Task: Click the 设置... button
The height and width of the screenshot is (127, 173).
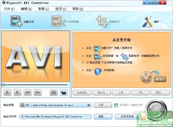Action: click(x=103, y=105)
